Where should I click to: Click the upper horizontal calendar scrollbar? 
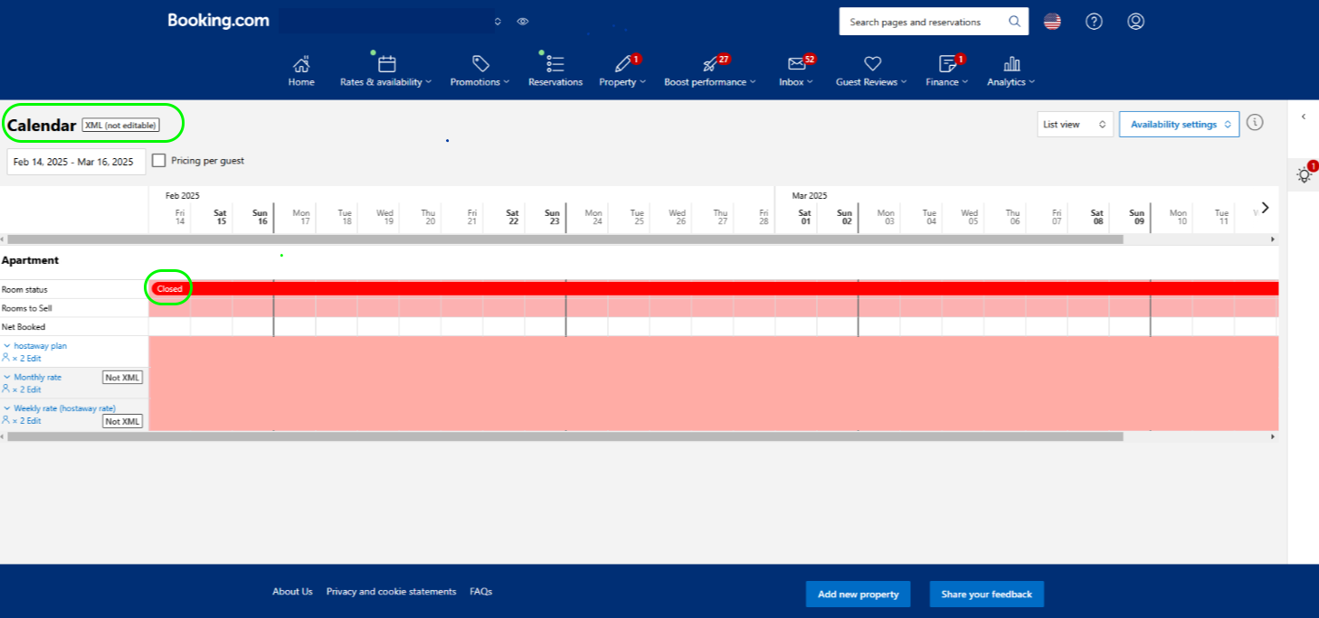point(565,239)
